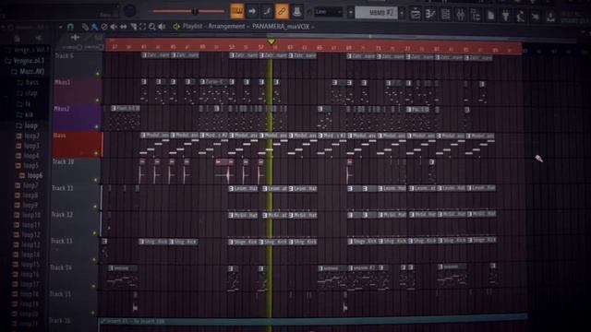Enable the magnet snap icon
Screen dimensions: 591x332
pos(70,27)
